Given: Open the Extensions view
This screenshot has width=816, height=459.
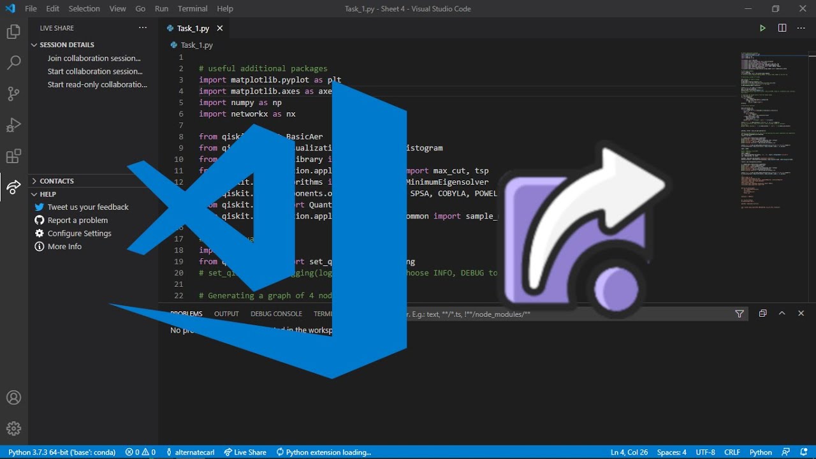Looking at the screenshot, I should [x=13, y=156].
